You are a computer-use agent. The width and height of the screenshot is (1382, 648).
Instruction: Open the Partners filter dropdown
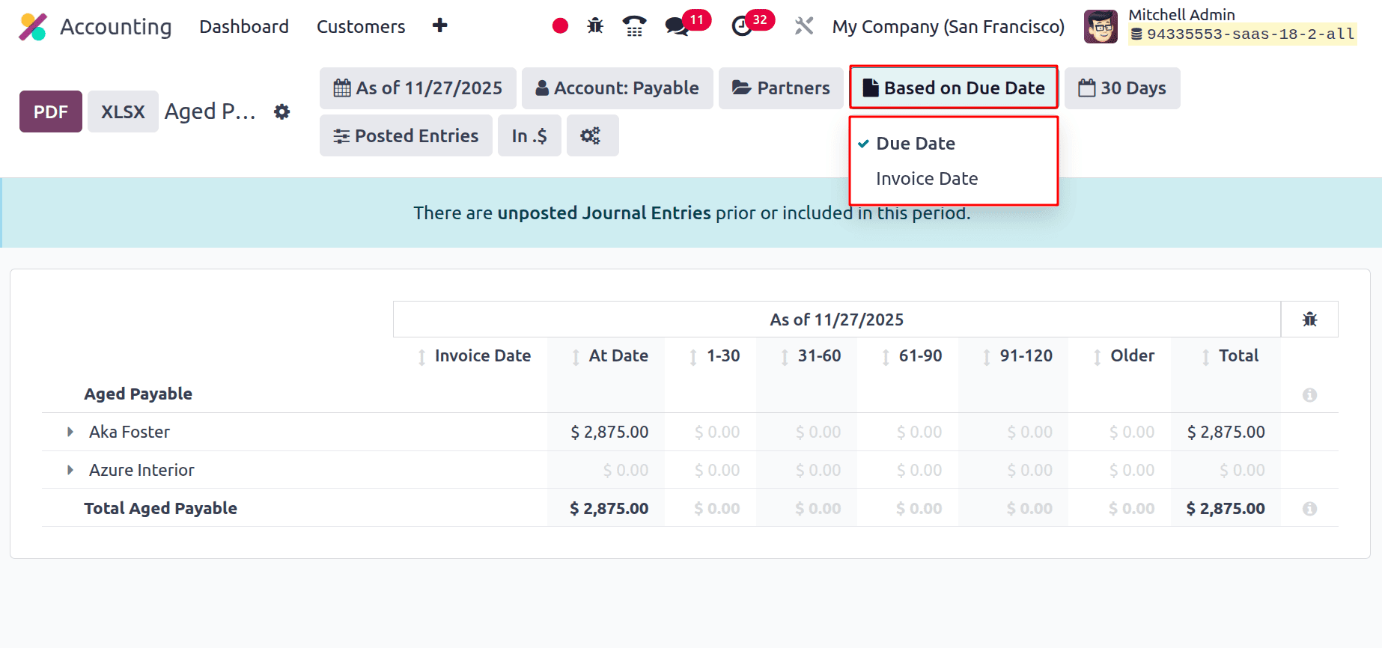[x=781, y=88]
